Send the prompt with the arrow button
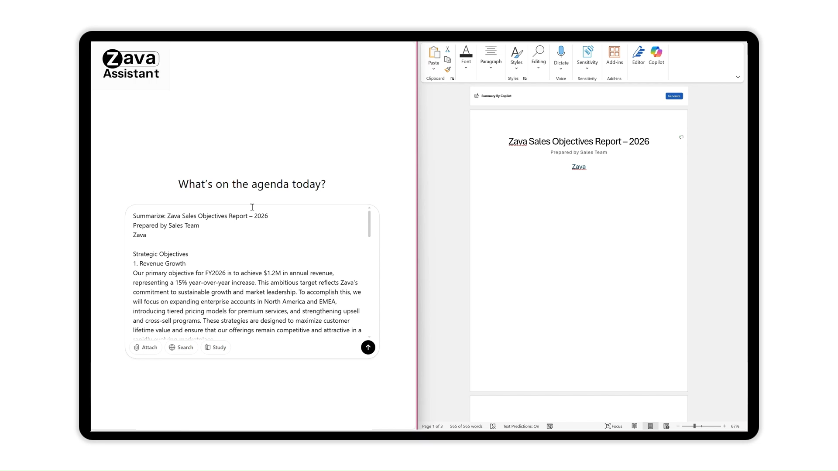Screen dimensions: 838x471 click(x=368, y=348)
